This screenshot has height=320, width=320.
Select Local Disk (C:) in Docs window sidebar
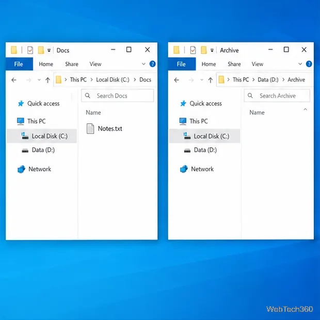click(42, 136)
